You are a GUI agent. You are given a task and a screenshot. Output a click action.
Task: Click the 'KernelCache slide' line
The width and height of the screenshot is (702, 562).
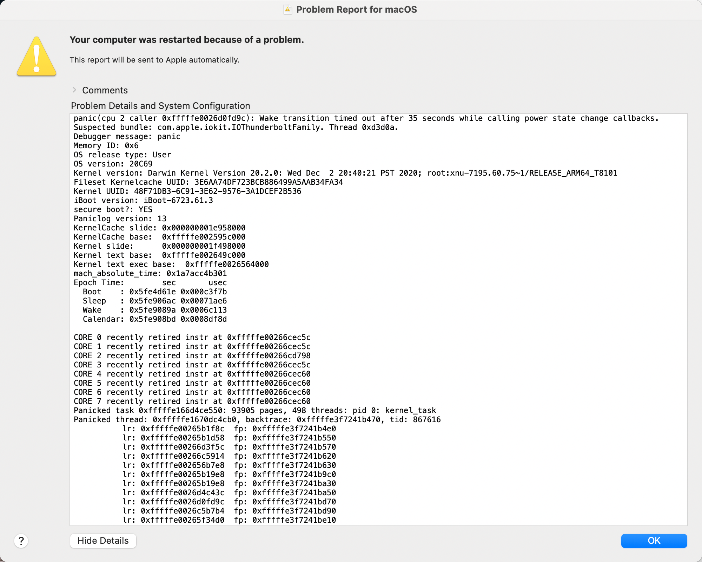pyautogui.click(x=160, y=228)
